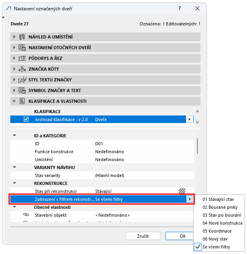Expand the PŮDORYS A ŘEZ panel
This screenshot has width=247, height=254.
point(14,58)
